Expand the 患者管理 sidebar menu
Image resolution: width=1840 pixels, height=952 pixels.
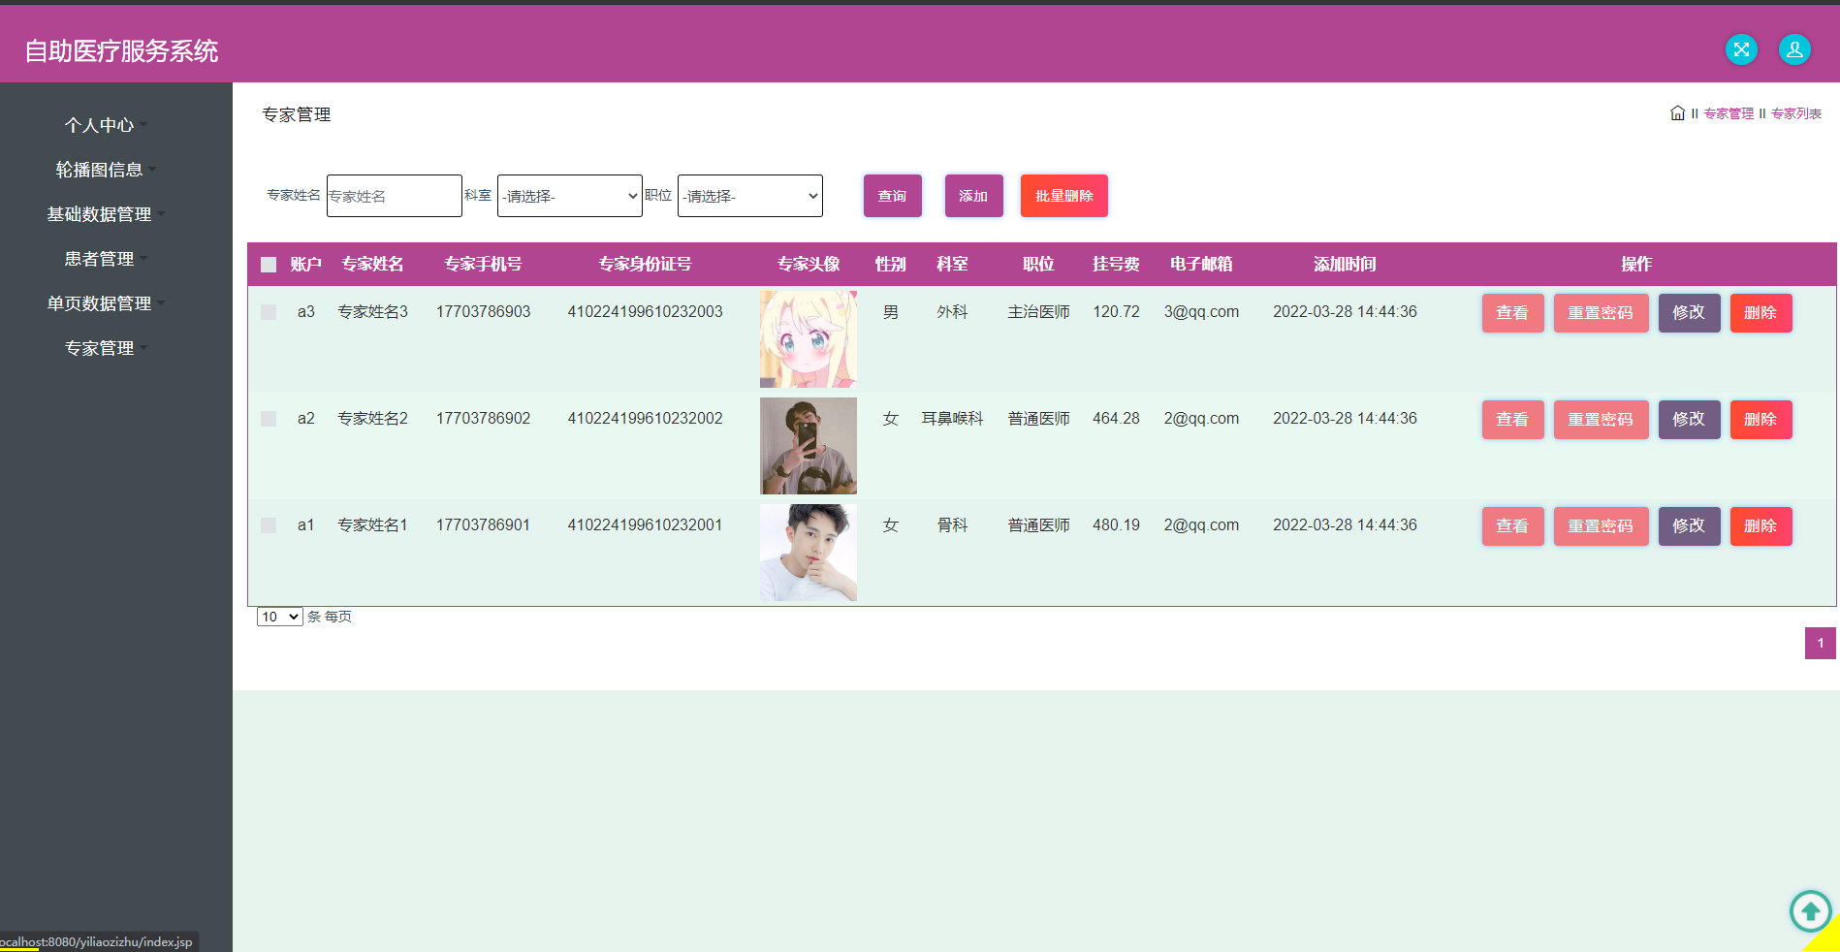tap(98, 258)
